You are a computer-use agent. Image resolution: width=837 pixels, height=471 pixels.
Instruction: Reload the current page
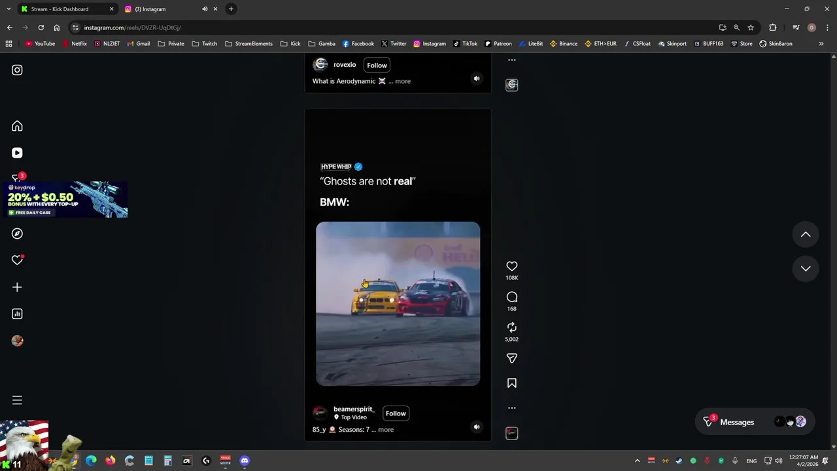click(x=41, y=27)
